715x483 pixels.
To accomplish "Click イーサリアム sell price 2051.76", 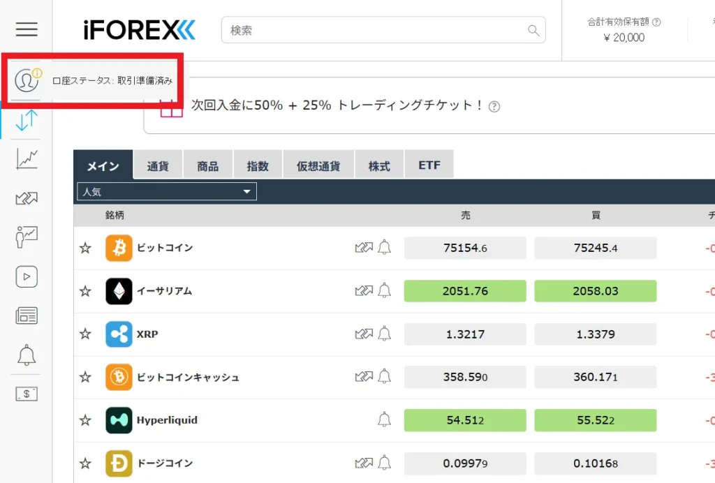I will 465,291.
